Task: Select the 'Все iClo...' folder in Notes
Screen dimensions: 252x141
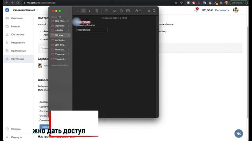Action: pyautogui.click(x=60, y=21)
